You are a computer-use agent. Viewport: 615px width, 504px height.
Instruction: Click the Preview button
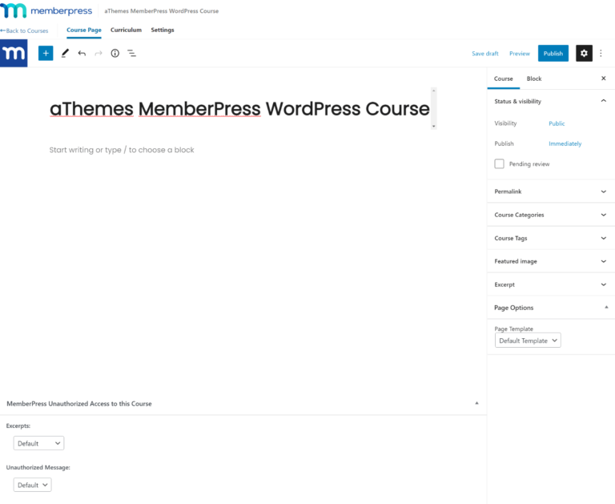(x=519, y=54)
